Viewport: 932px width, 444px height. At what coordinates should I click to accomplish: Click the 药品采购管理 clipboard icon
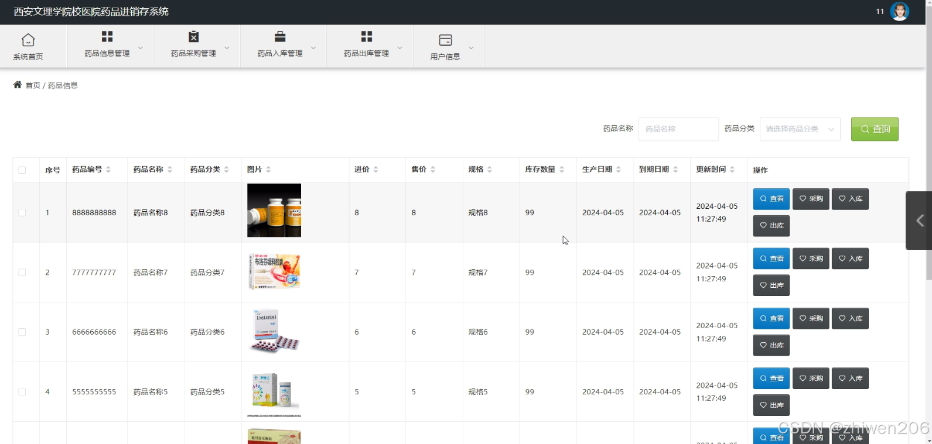click(x=193, y=37)
